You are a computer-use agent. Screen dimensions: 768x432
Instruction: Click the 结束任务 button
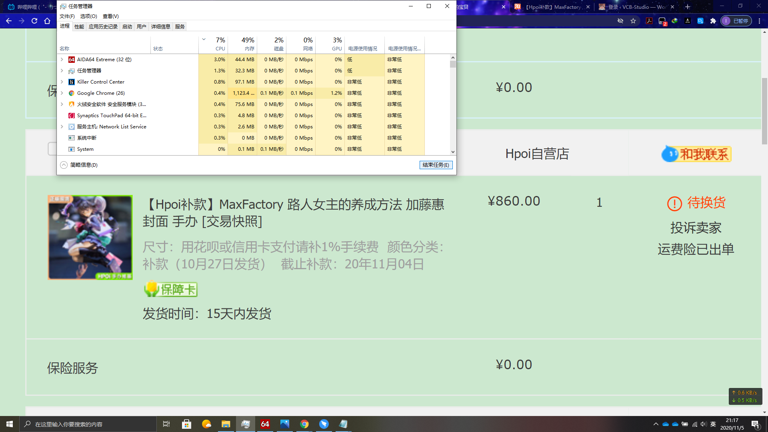tap(436, 165)
